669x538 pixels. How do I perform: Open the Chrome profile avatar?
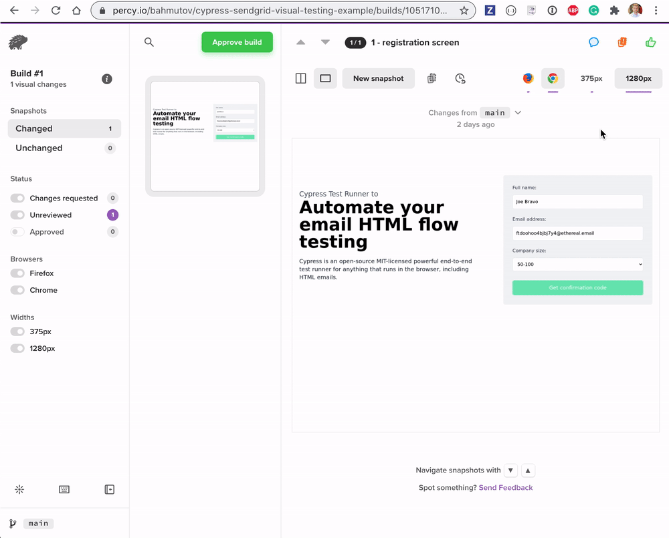pos(636,10)
